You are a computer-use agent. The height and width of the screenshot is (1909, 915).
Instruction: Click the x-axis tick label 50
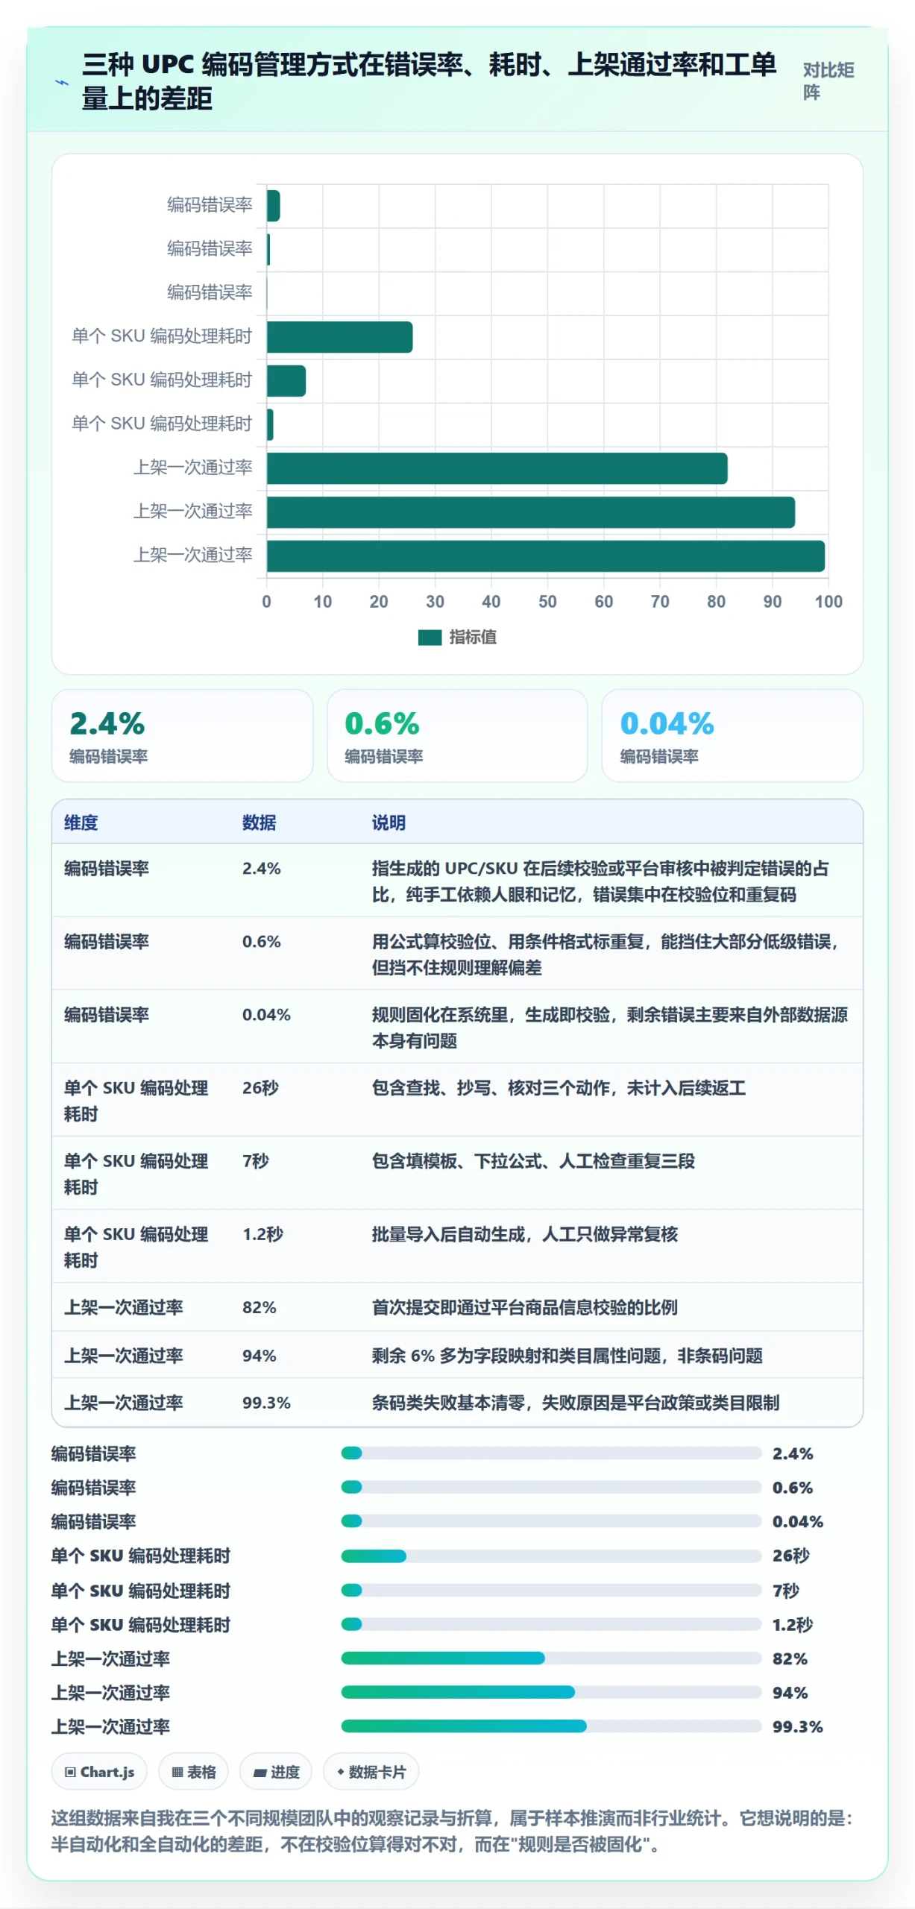tap(547, 602)
